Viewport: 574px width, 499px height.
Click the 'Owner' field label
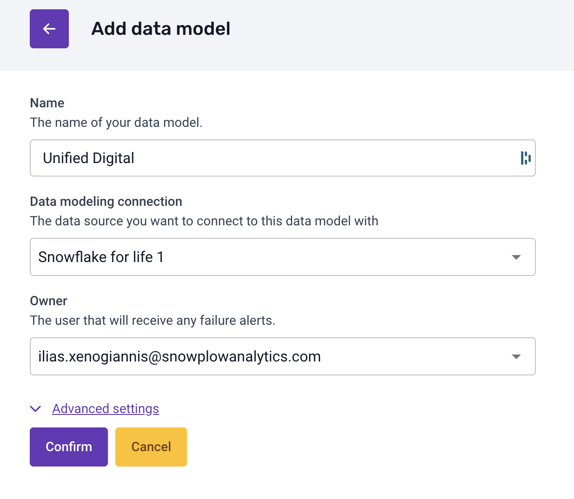(48, 301)
